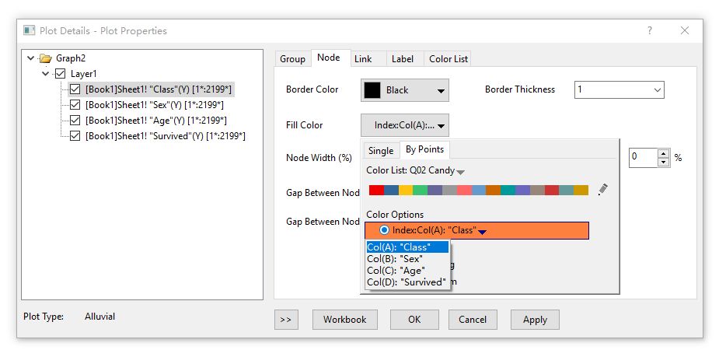Close the Plot Details dialog

[x=685, y=31]
